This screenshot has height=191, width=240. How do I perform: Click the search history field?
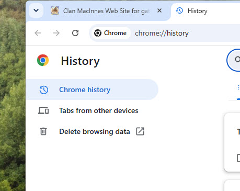[233, 60]
